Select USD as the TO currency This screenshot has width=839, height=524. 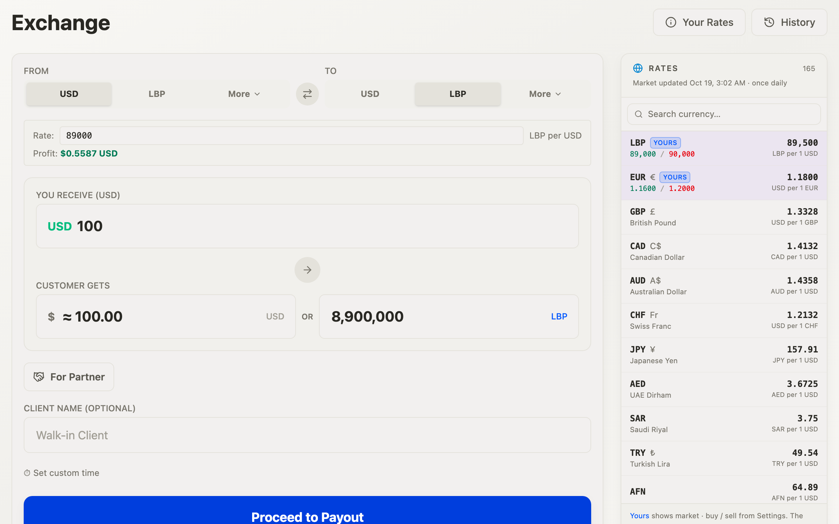click(x=370, y=94)
